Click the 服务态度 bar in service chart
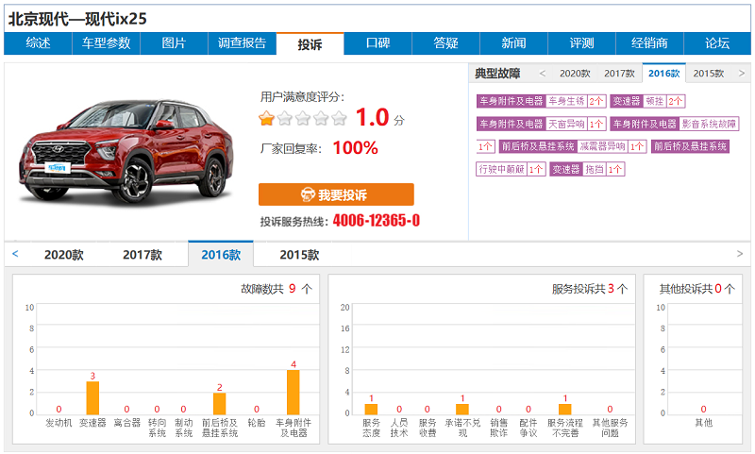Screen dimensions: 755x454 (371, 410)
